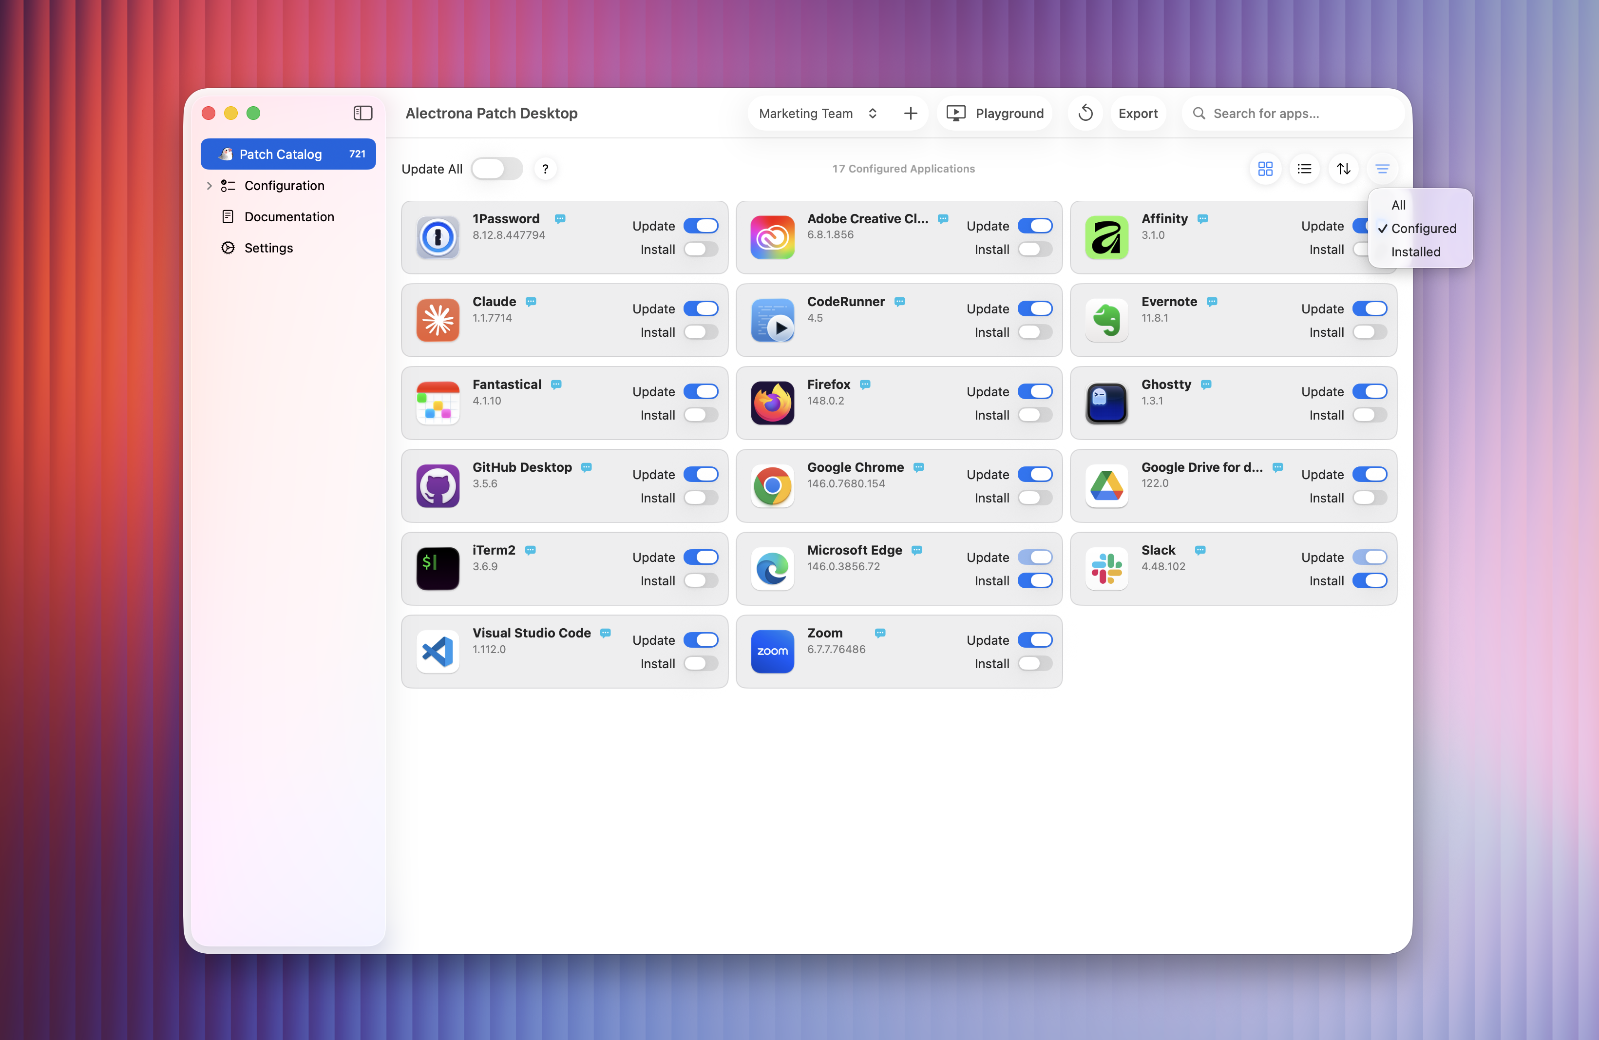Click the refresh arrow icon
The height and width of the screenshot is (1040, 1599).
(x=1085, y=113)
